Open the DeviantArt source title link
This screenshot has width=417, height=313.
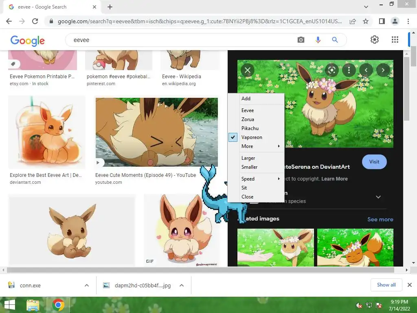point(317,167)
